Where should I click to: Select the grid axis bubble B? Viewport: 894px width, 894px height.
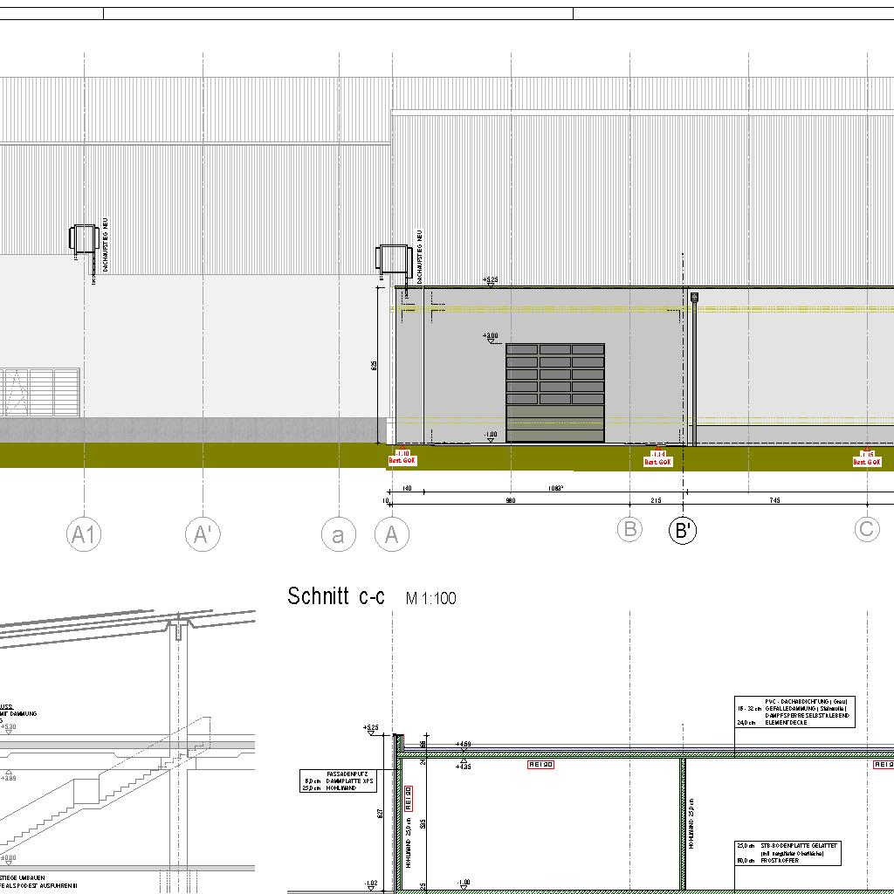629,529
